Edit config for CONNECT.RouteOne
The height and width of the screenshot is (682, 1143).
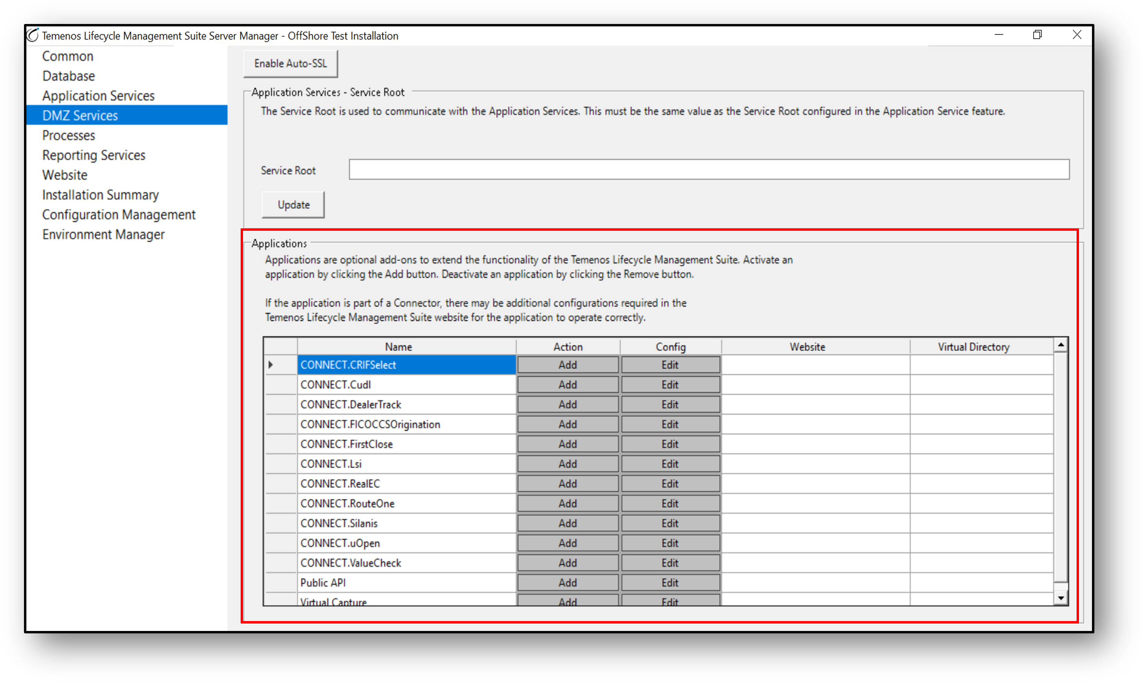[x=670, y=503]
